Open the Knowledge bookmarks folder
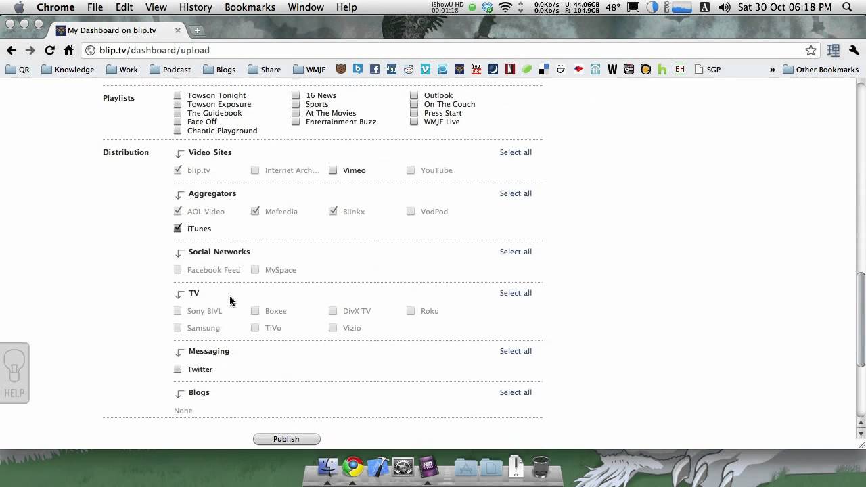 click(68, 70)
